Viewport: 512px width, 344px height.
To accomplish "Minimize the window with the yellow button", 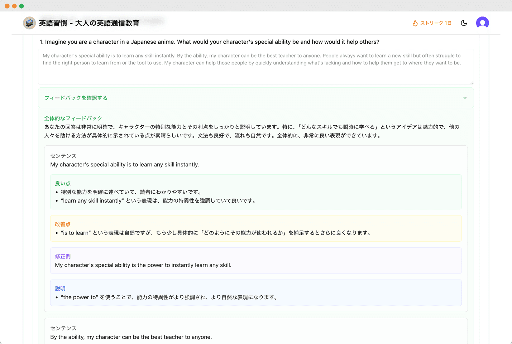I will pyautogui.click(x=14, y=6).
